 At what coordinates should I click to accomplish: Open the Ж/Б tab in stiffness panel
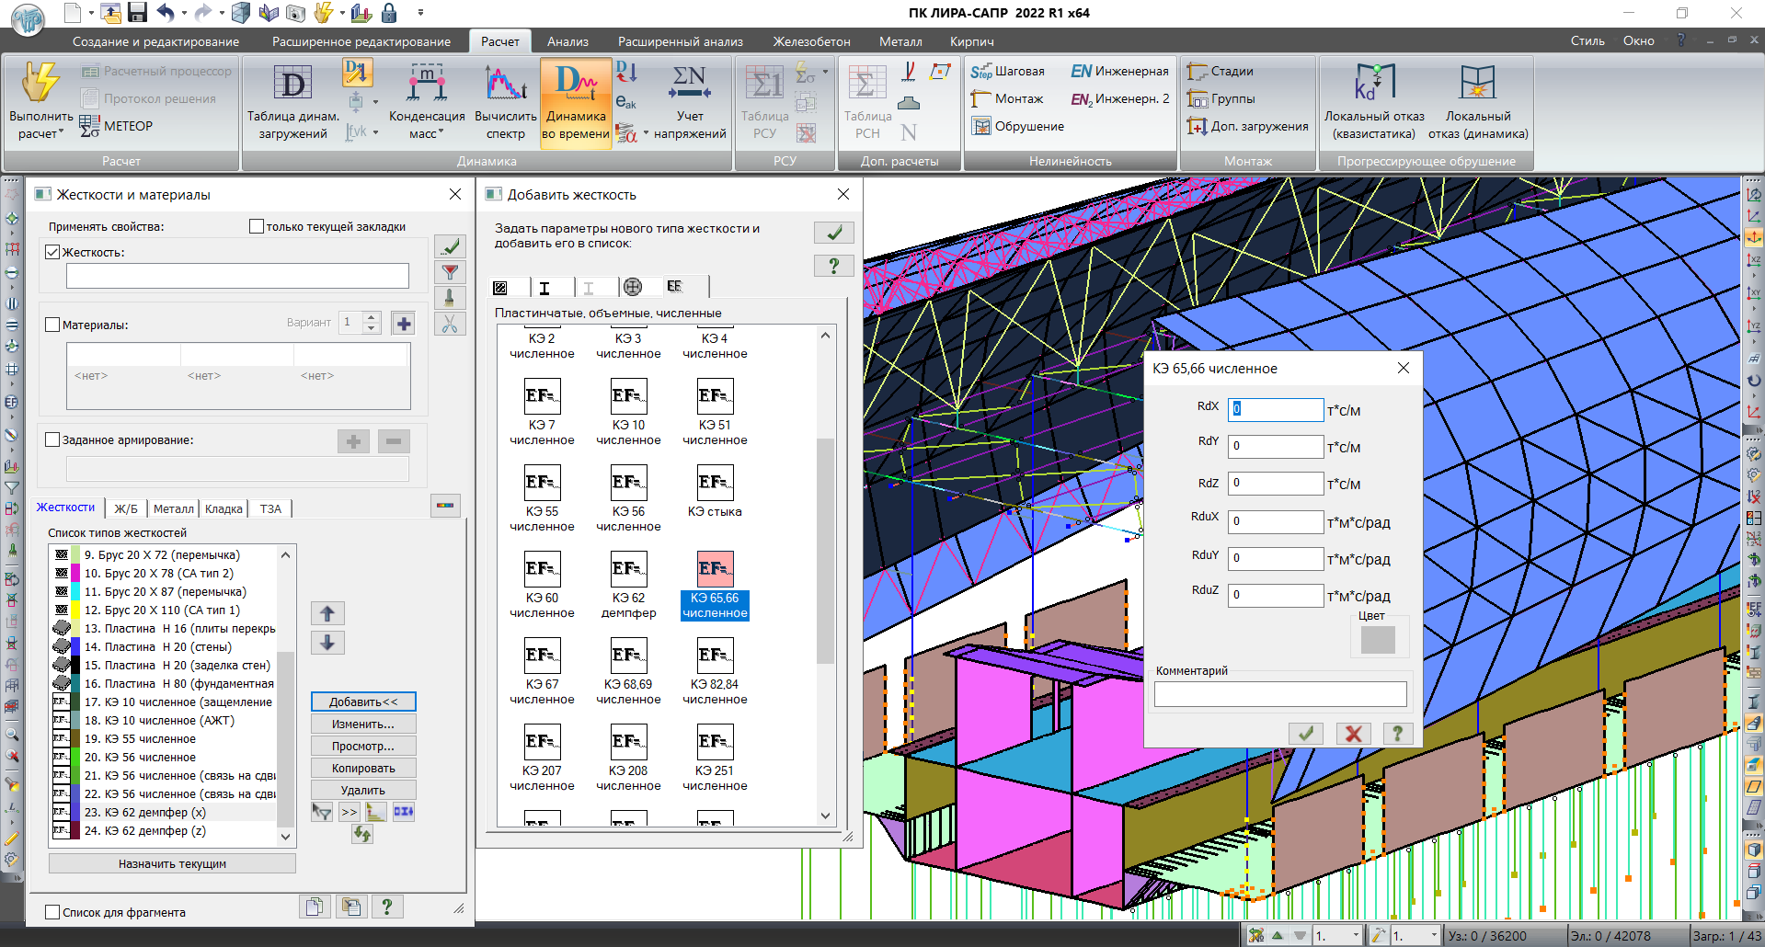coord(126,508)
